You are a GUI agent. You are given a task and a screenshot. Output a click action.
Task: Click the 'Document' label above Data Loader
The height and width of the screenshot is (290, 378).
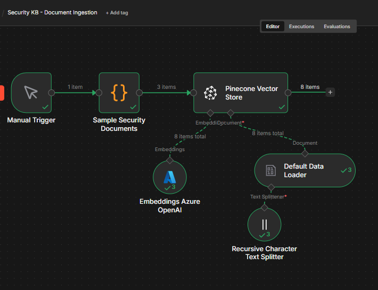(x=305, y=143)
